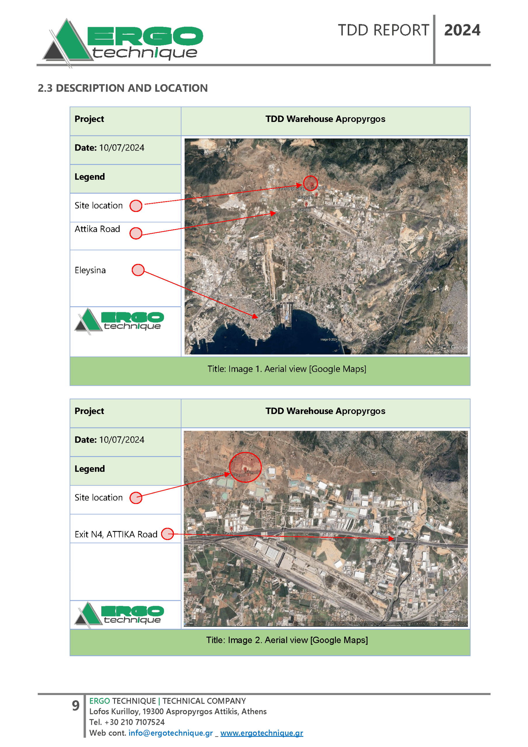The width and height of the screenshot is (528, 747).
Task: Click the Site location circle in first legend
Action: pyautogui.click(x=136, y=206)
